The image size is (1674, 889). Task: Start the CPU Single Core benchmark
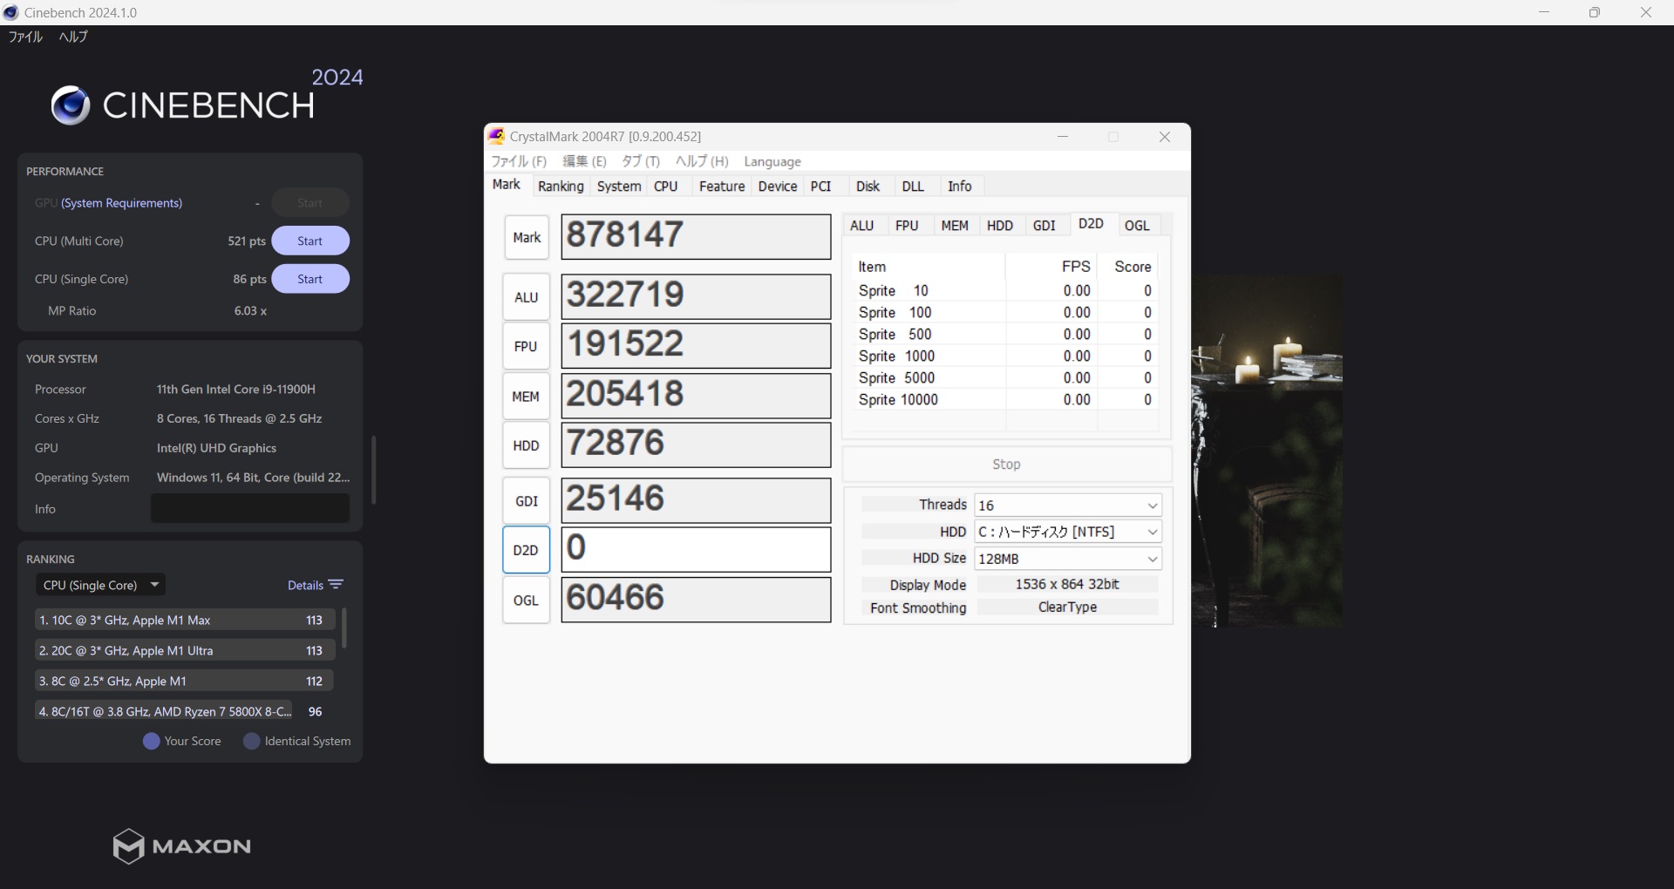(x=310, y=280)
